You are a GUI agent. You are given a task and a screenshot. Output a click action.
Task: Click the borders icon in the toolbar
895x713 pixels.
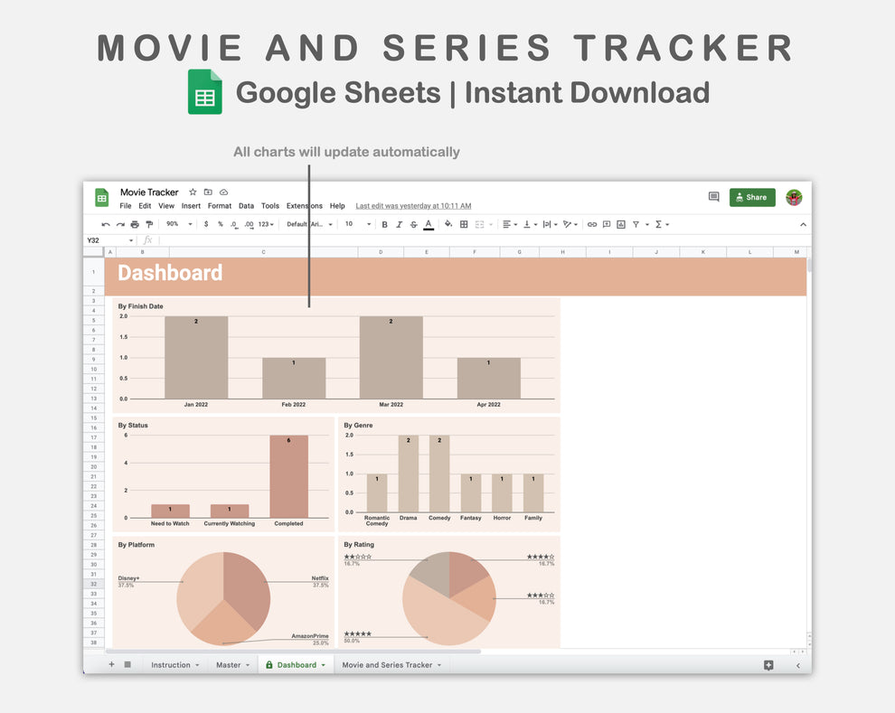[x=464, y=224]
